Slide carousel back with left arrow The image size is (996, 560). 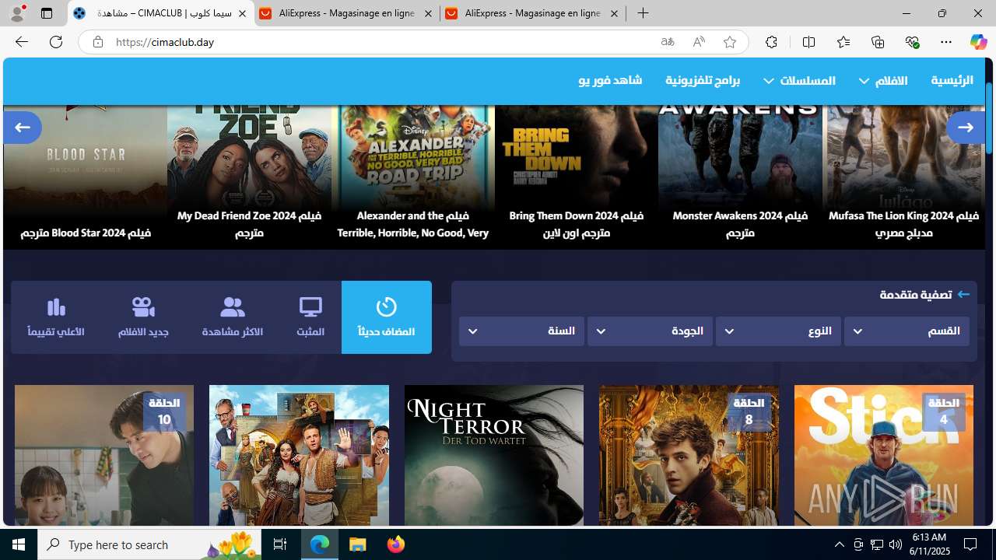tap(23, 127)
